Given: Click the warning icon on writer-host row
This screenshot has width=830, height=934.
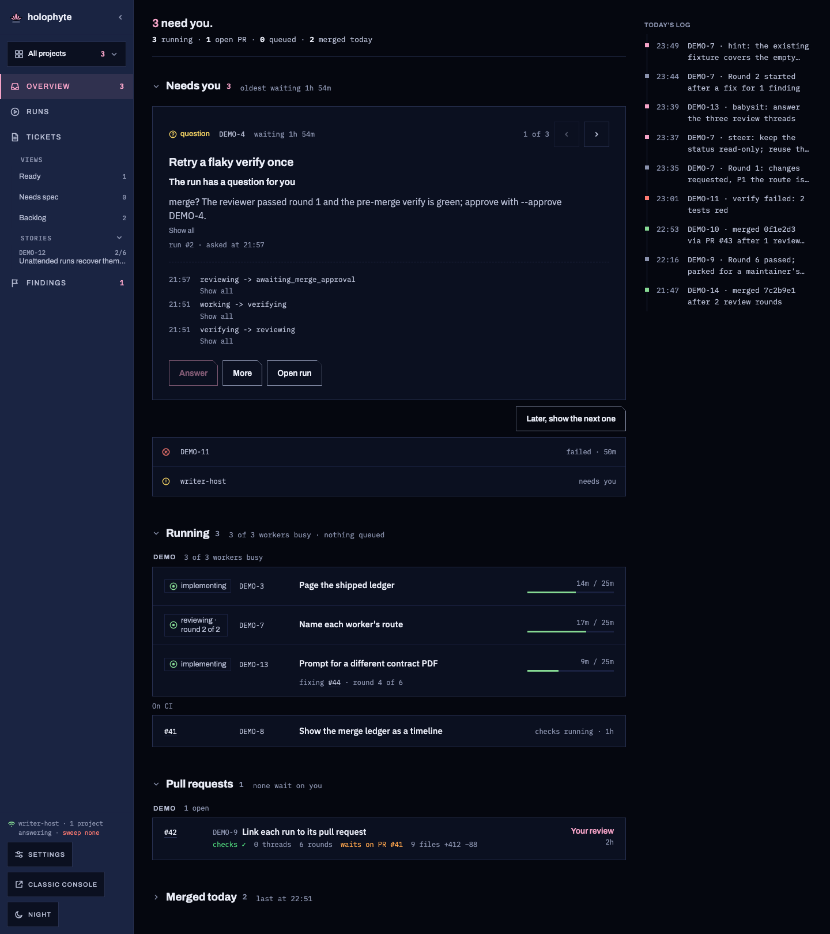Looking at the screenshot, I should click(x=166, y=481).
